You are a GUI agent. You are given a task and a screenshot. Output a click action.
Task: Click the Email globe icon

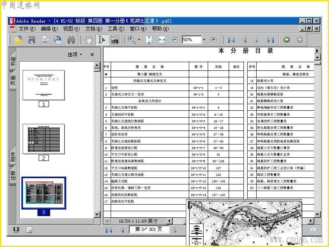[58, 40]
